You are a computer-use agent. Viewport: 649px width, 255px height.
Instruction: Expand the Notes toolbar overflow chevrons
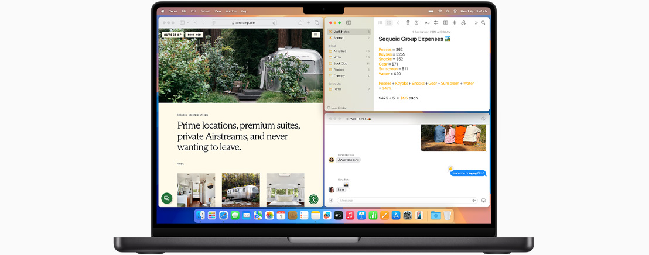pyautogui.click(x=475, y=23)
